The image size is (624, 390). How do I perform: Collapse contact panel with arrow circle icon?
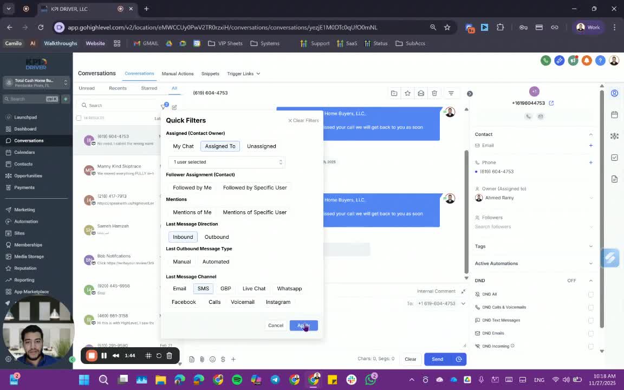tap(470, 94)
